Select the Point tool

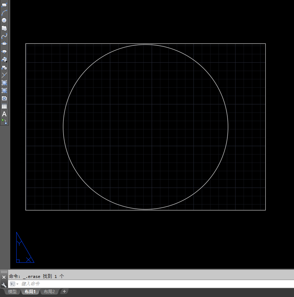(x=4, y=75)
